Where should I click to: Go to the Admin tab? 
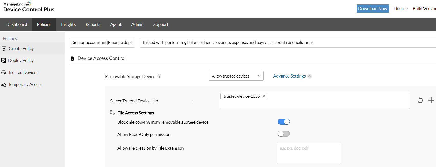click(x=137, y=24)
